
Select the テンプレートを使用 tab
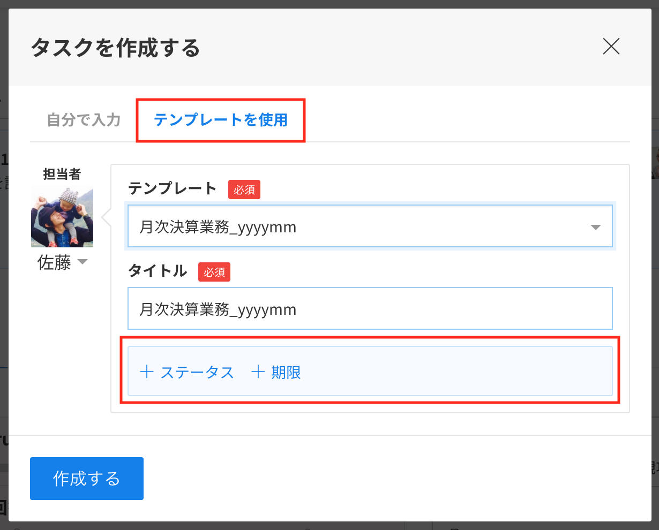221,119
